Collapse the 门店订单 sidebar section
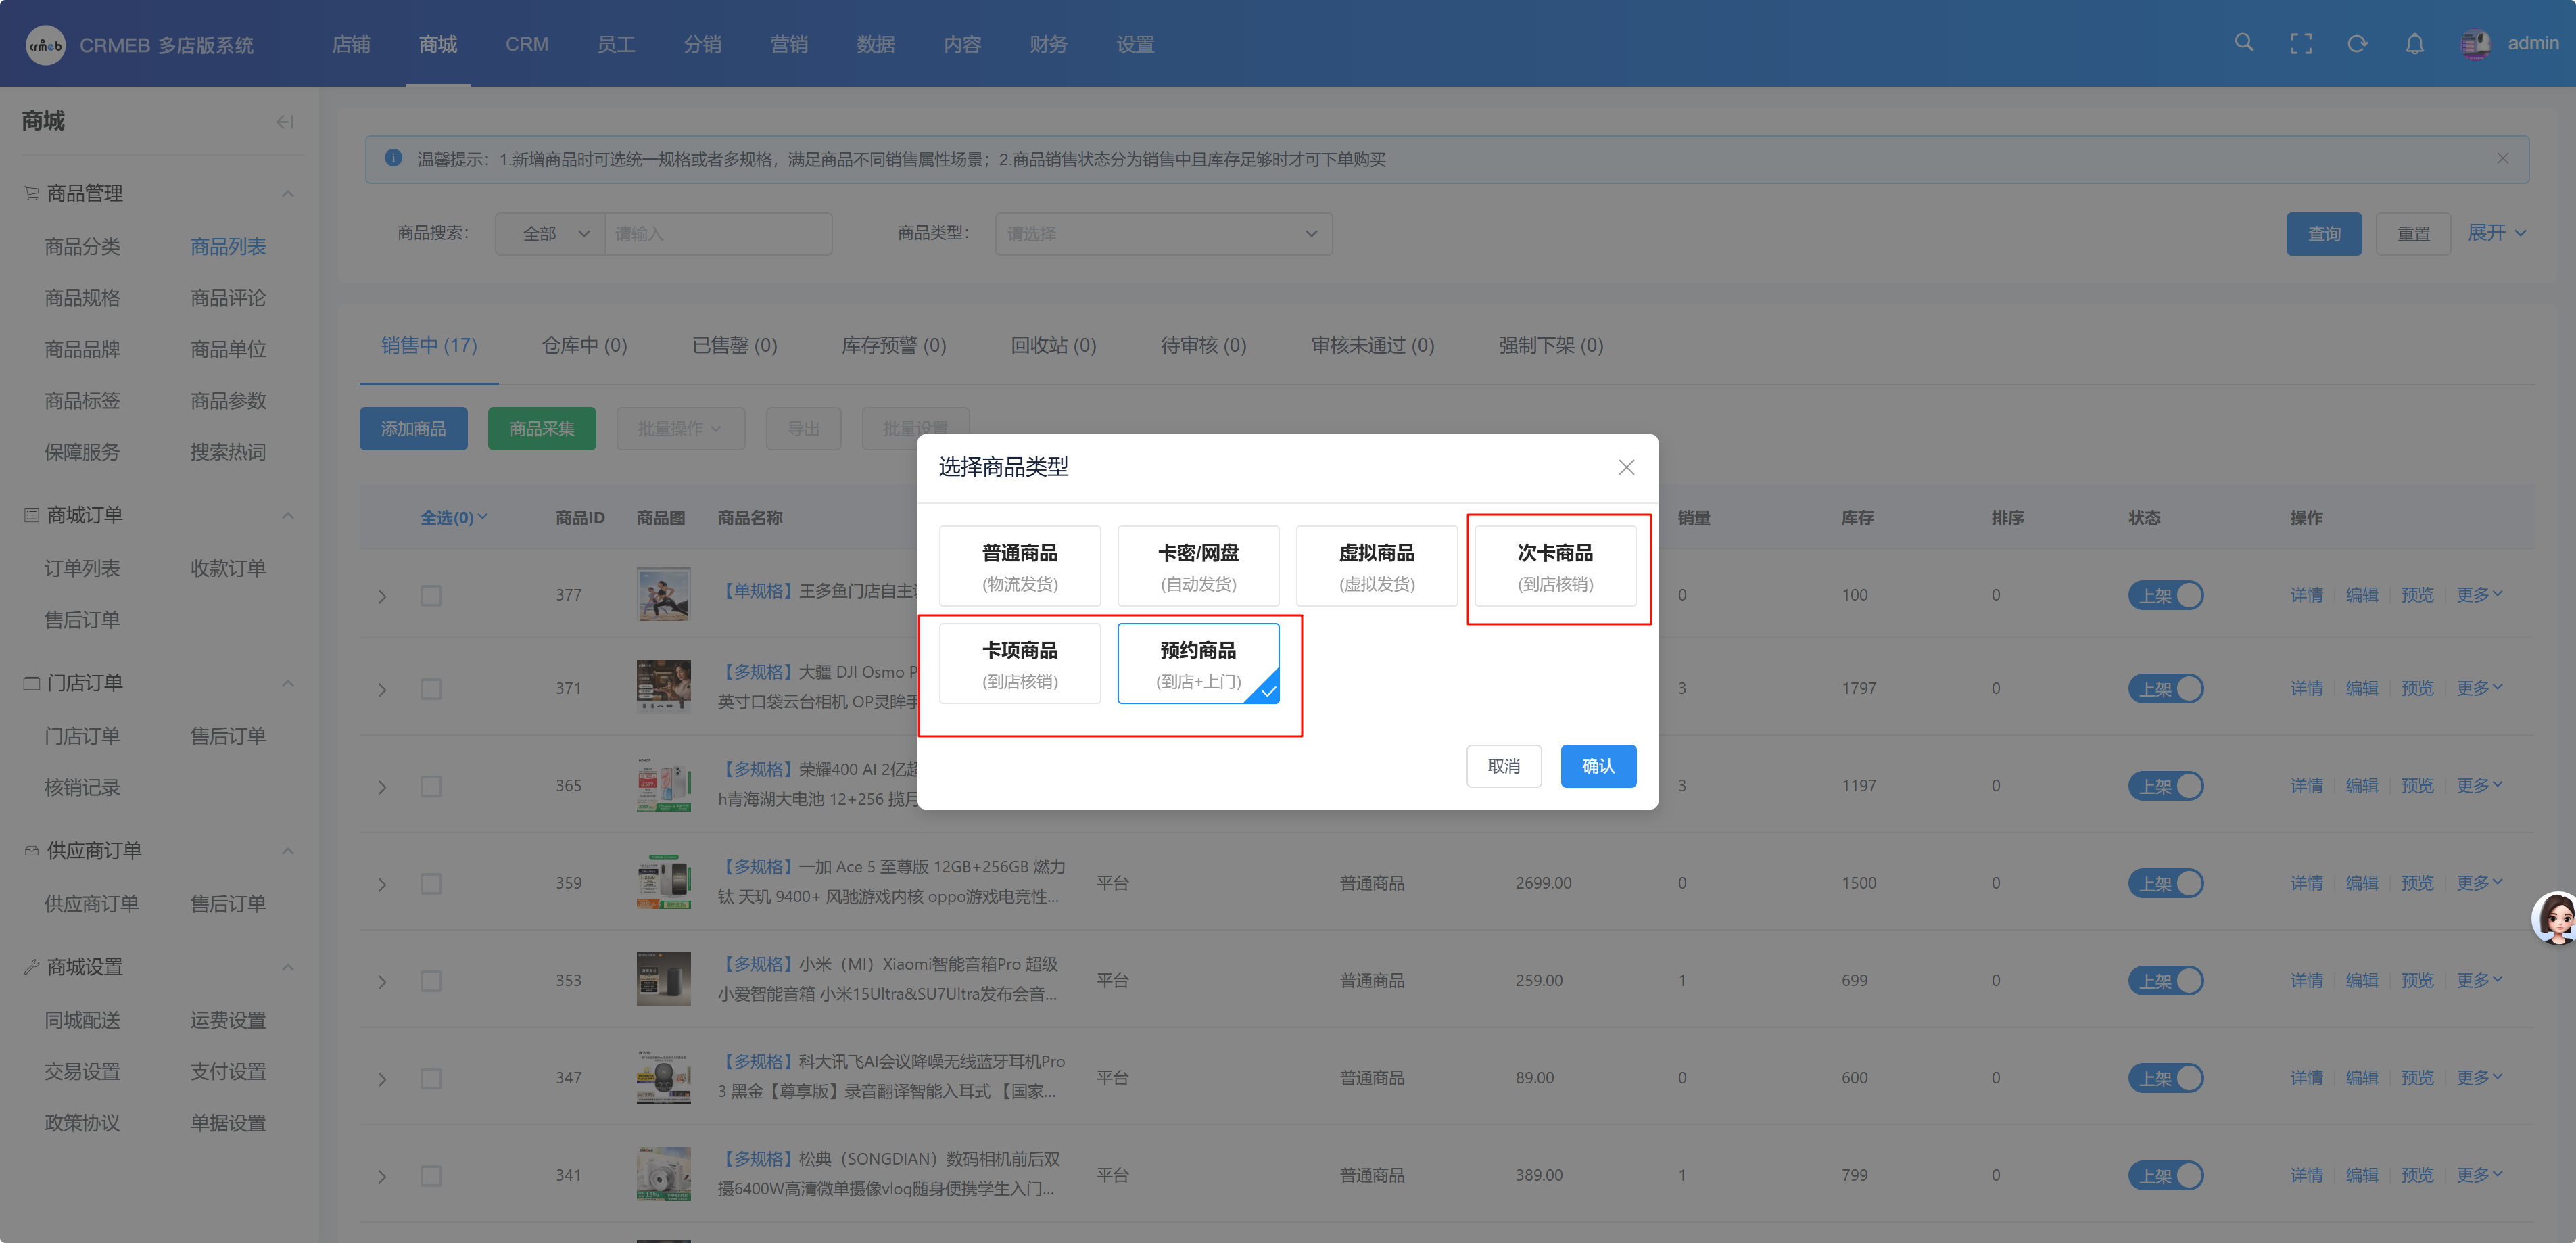 288,683
